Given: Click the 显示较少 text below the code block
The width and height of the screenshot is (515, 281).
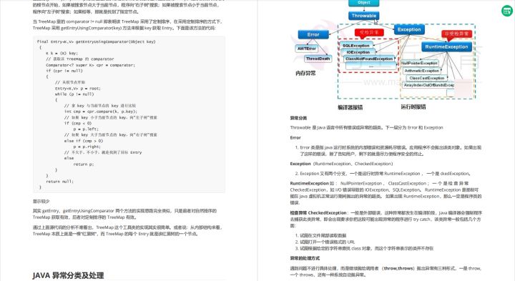Looking at the screenshot, I should tap(41, 201).
